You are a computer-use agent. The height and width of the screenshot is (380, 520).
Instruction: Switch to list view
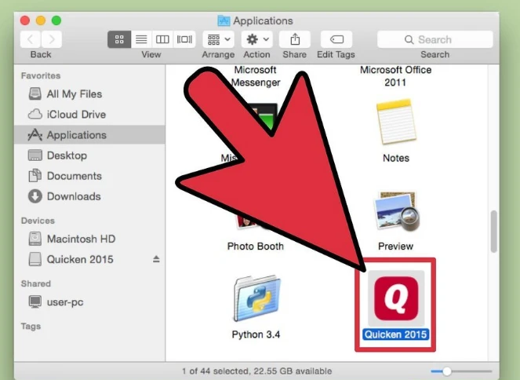[141, 39]
